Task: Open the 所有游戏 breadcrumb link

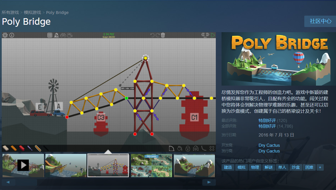Action: (x=10, y=13)
